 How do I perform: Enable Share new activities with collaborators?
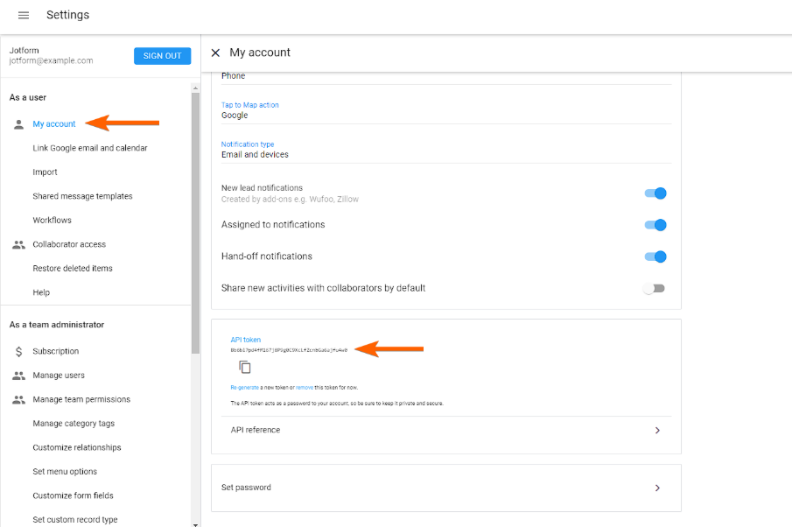[655, 288]
